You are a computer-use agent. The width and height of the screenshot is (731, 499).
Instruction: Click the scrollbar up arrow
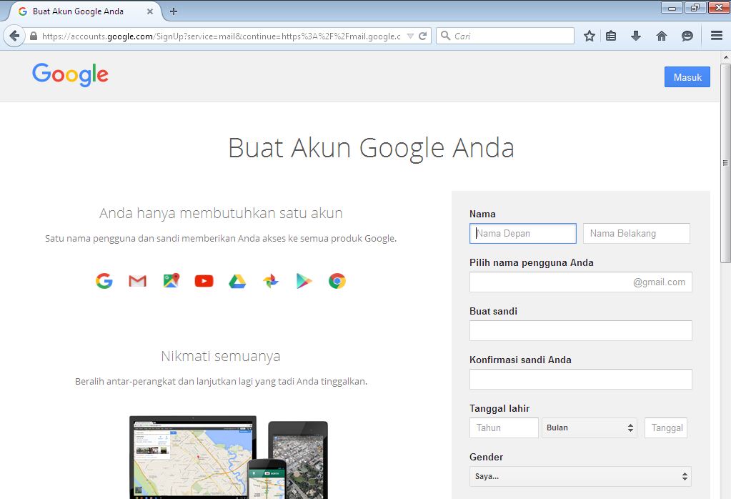[x=725, y=57]
